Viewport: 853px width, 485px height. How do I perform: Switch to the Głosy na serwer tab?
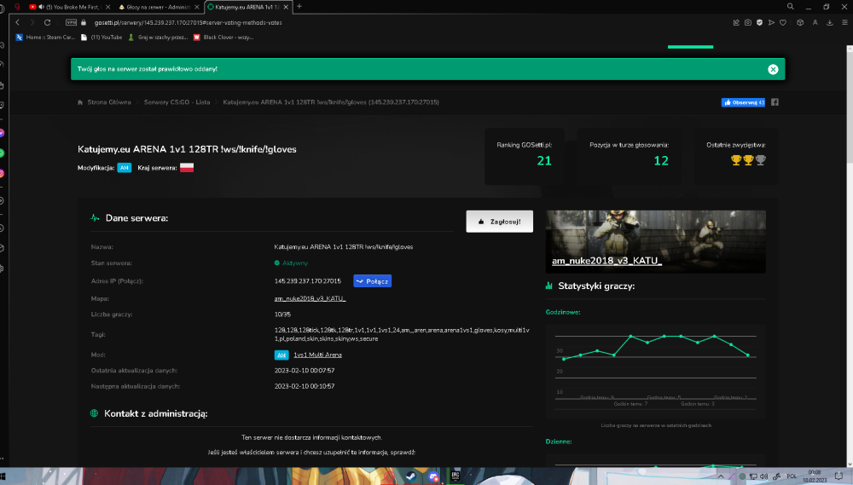(x=158, y=7)
